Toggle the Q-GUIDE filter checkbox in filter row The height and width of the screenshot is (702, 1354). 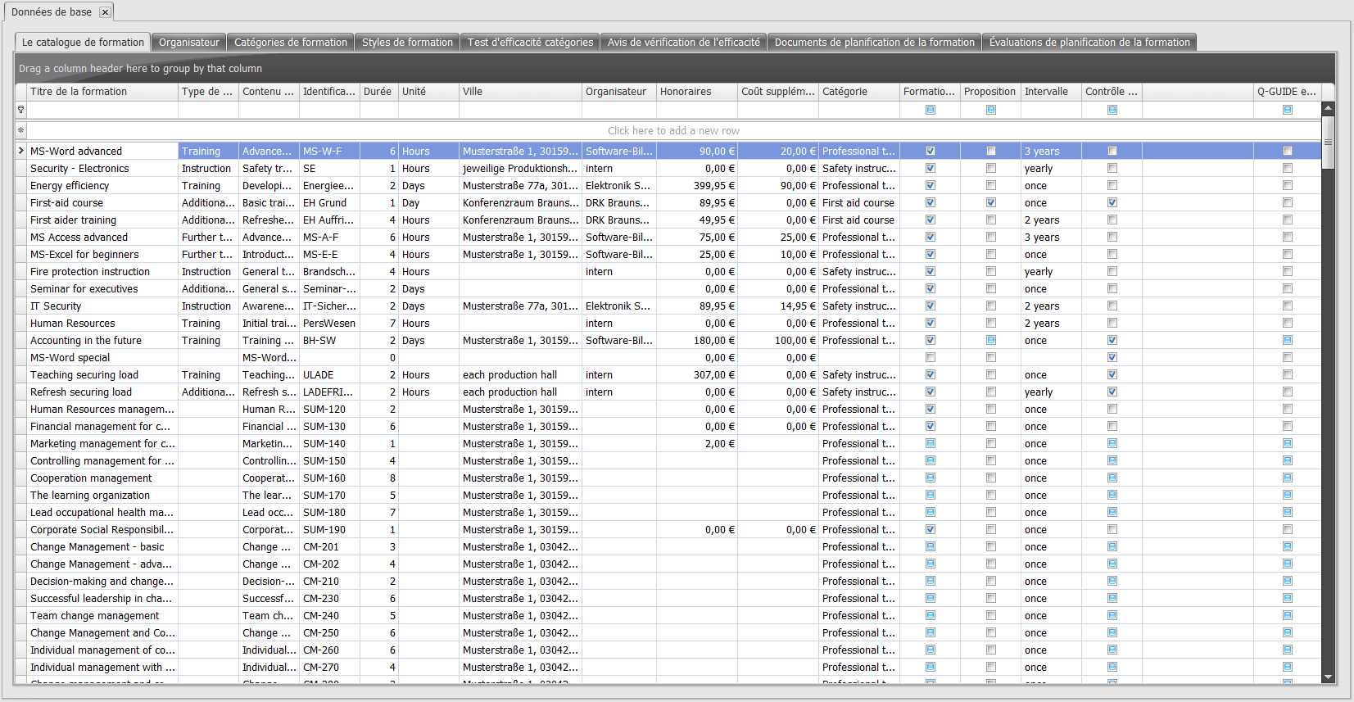tap(1287, 110)
